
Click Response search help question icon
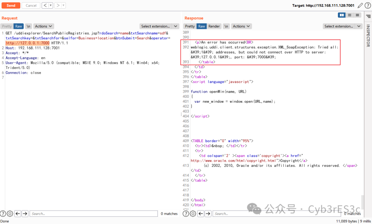(x=186, y=214)
